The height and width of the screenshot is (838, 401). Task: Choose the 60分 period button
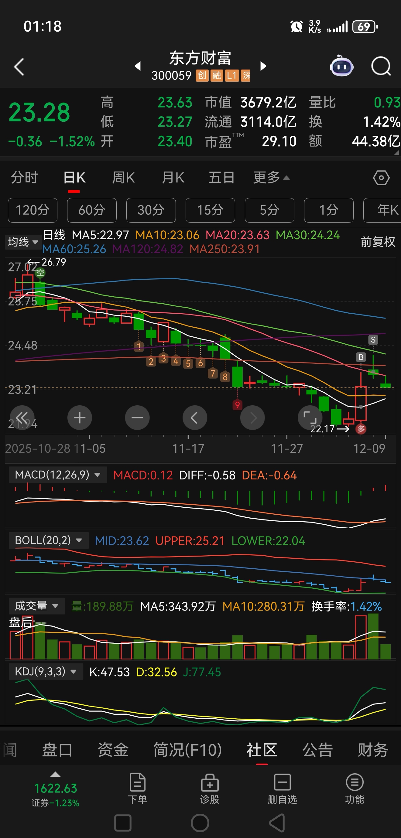pyautogui.click(x=92, y=210)
